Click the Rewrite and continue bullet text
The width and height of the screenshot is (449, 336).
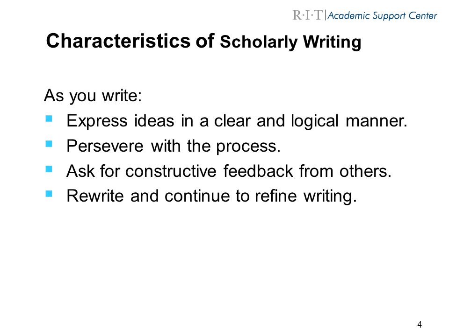[x=211, y=196]
